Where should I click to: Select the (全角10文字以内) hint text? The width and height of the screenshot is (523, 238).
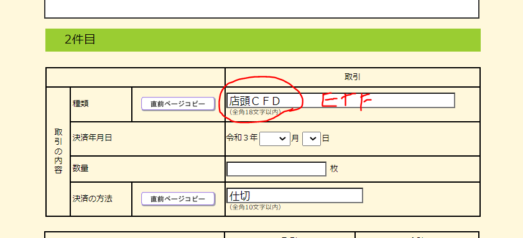click(255, 208)
